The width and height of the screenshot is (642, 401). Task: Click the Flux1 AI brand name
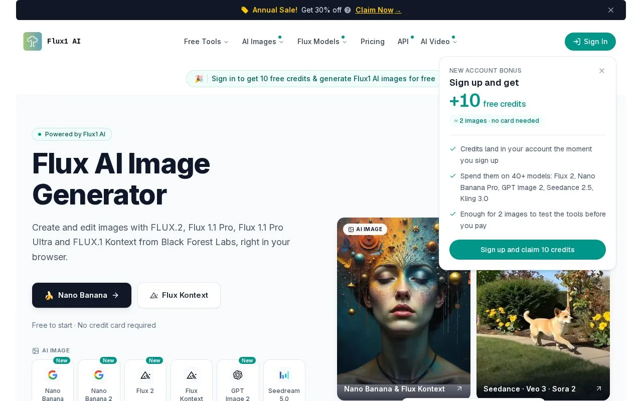coord(64,42)
